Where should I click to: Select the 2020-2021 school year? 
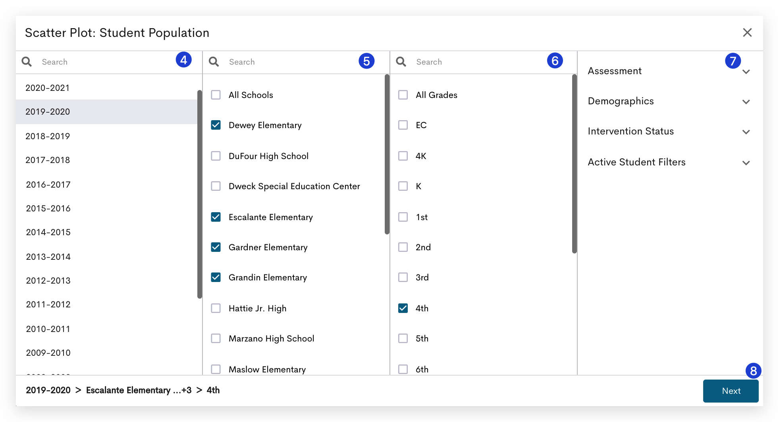[x=106, y=88]
